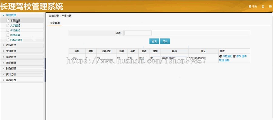Click the 操作 column header

point(234,51)
